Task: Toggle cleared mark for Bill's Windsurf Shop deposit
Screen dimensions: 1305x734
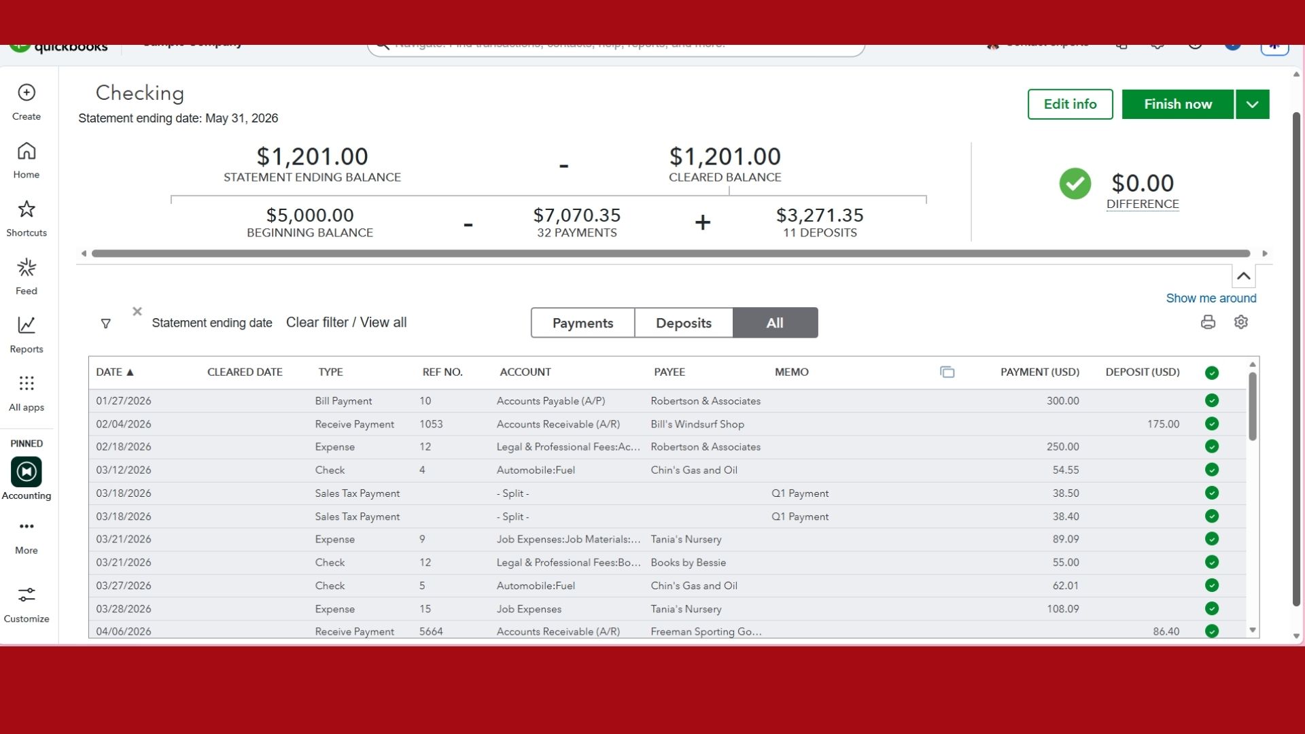Action: pyautogui.click(x=1212, y=423)
